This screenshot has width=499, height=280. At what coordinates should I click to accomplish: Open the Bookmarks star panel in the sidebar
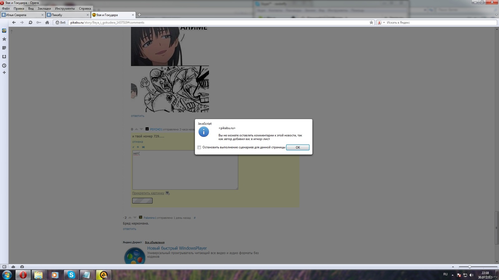(4, 39)
